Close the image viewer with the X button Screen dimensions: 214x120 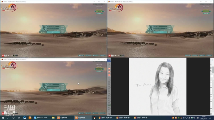click(212, 60)
